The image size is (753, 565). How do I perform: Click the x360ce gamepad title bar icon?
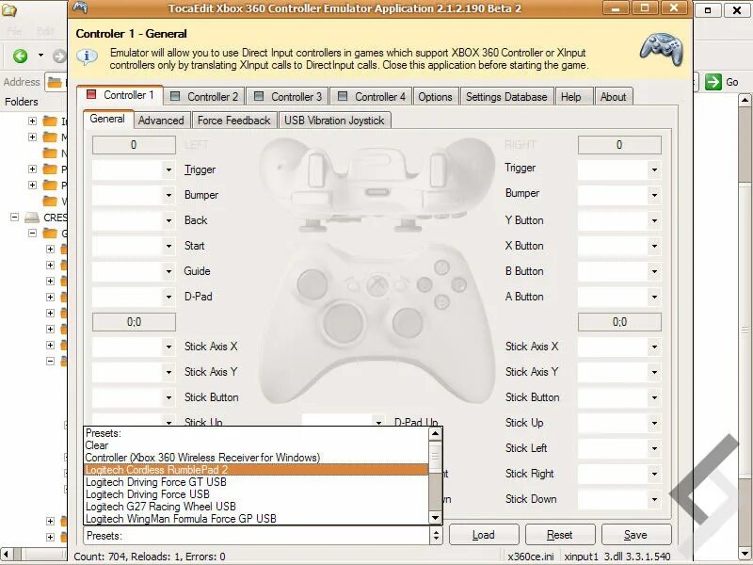80,8
